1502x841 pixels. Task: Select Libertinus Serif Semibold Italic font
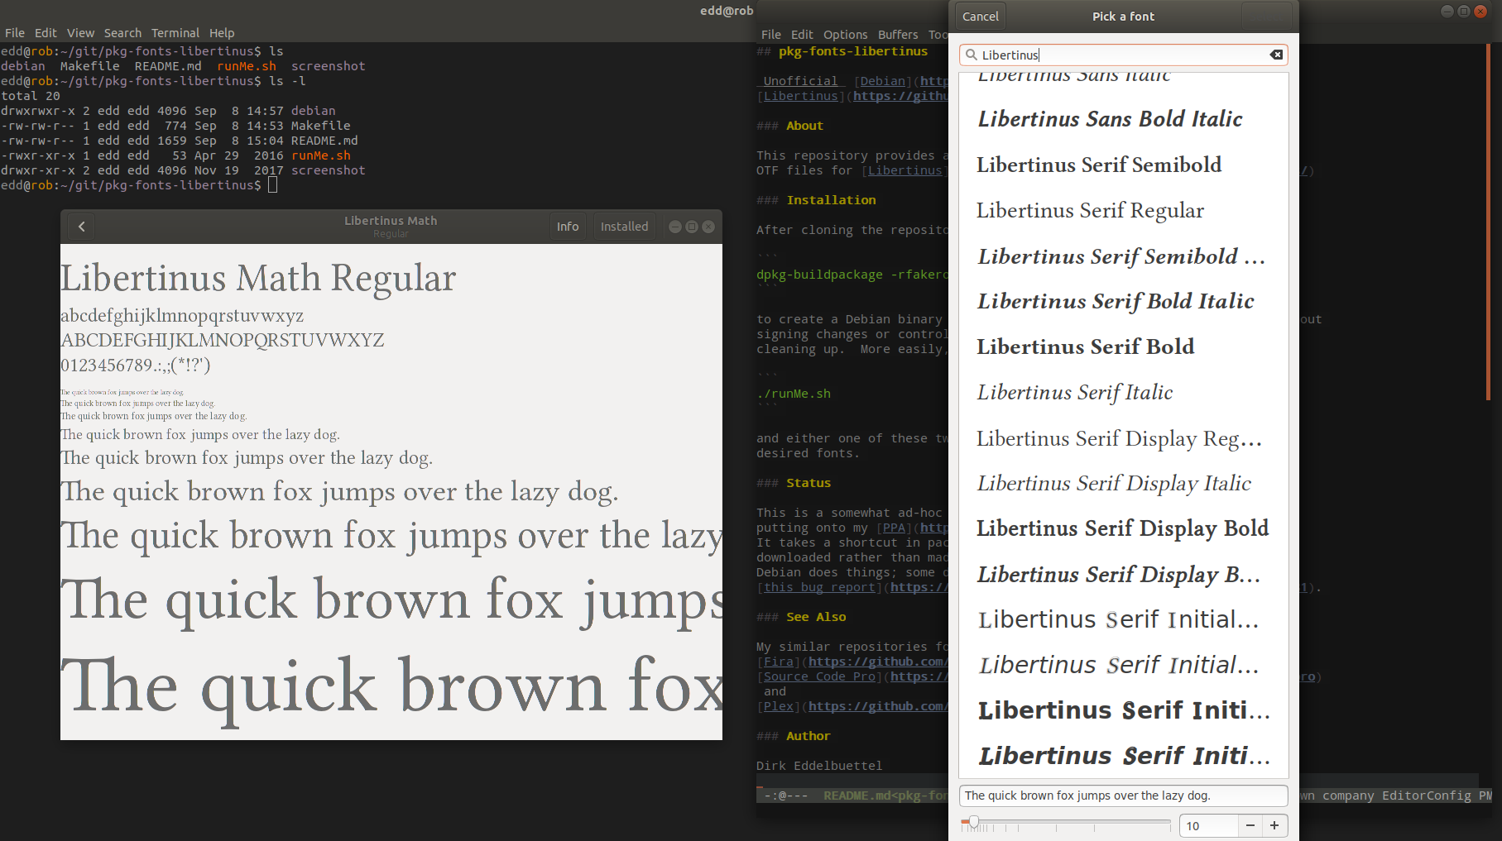[x=1124, y=256]
